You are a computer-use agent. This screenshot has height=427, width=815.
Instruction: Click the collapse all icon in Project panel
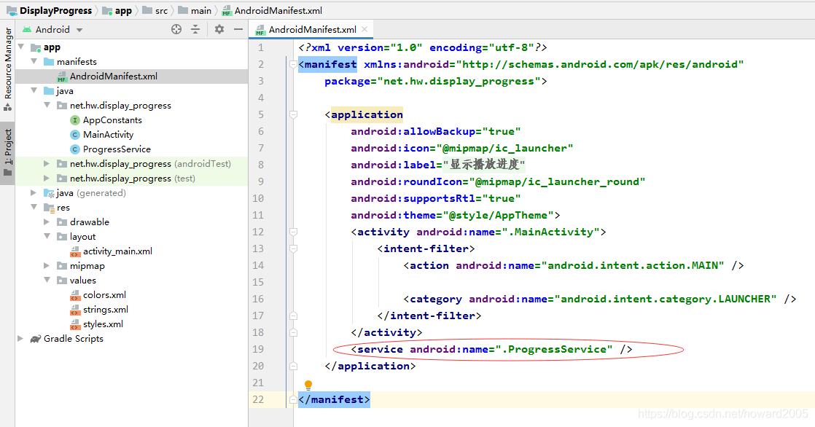(195, 30)
